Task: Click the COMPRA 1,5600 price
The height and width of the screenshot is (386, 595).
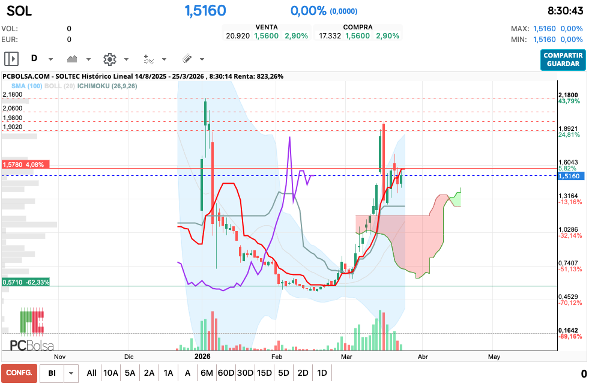Action: 357,36
